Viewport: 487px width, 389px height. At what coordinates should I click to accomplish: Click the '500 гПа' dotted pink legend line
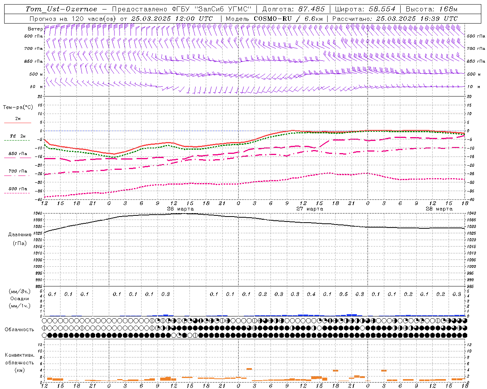[17, 193]
